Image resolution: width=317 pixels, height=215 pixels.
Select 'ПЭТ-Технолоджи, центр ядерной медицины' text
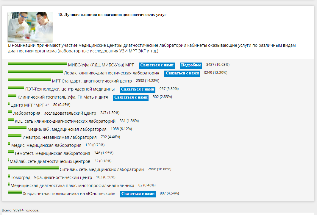click(x=70, y=89)
